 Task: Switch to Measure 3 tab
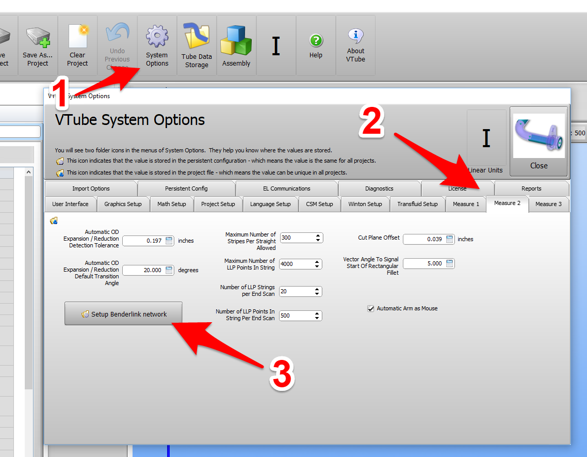coord(548,204)
